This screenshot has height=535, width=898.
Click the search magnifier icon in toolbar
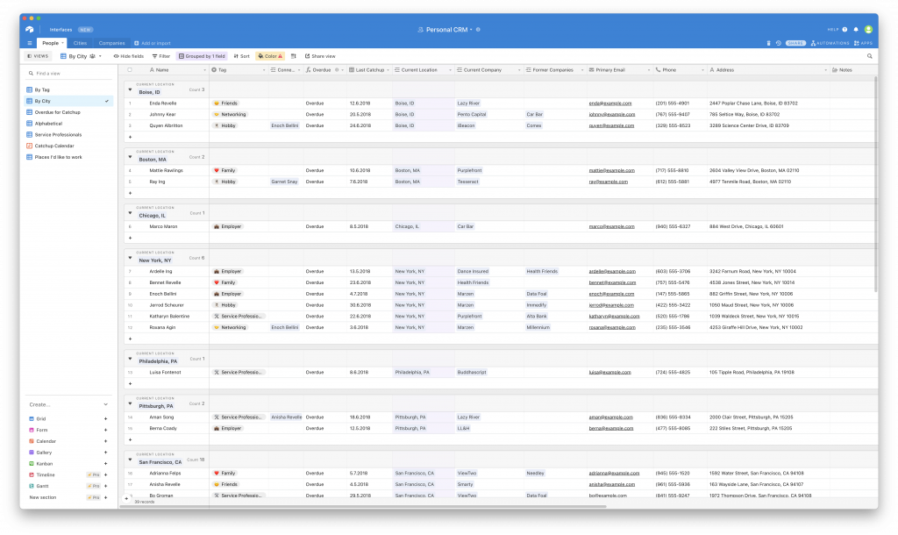869,56
